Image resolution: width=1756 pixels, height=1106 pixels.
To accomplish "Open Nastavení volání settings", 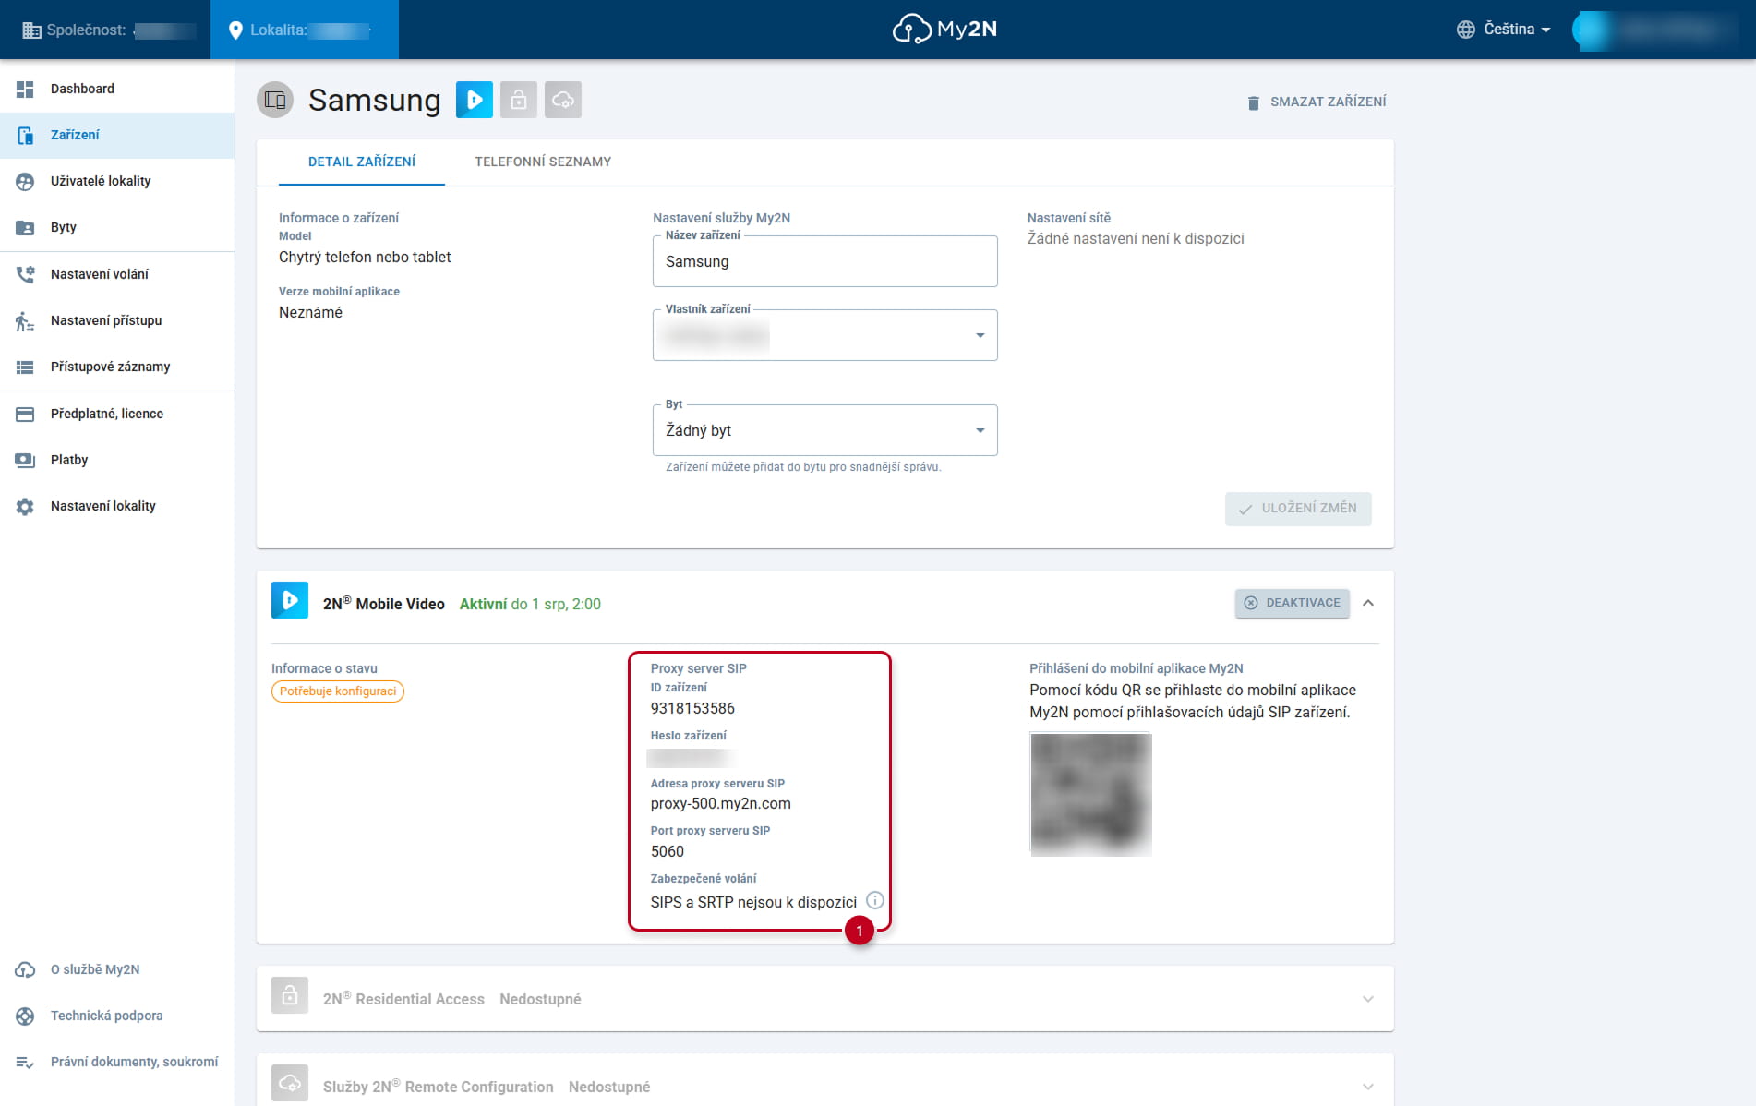I will 117,274.
